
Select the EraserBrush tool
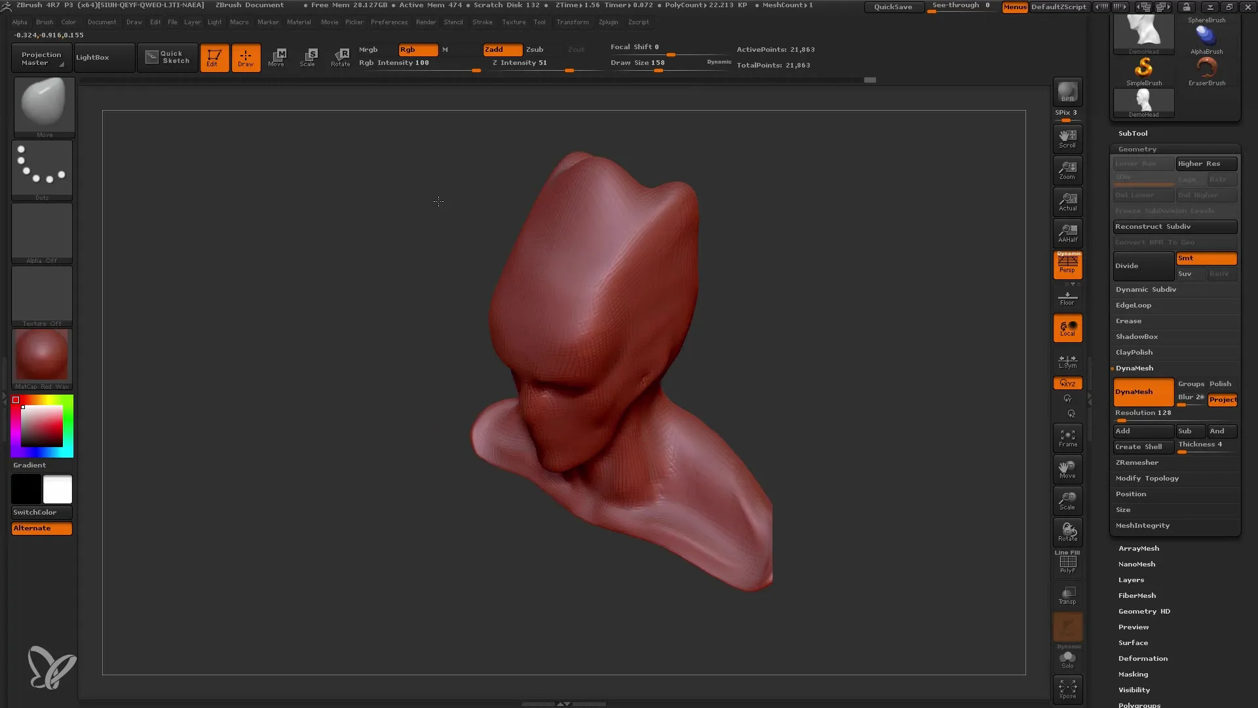(1207, 71)
